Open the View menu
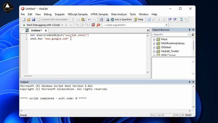 [x=38, y=14]
